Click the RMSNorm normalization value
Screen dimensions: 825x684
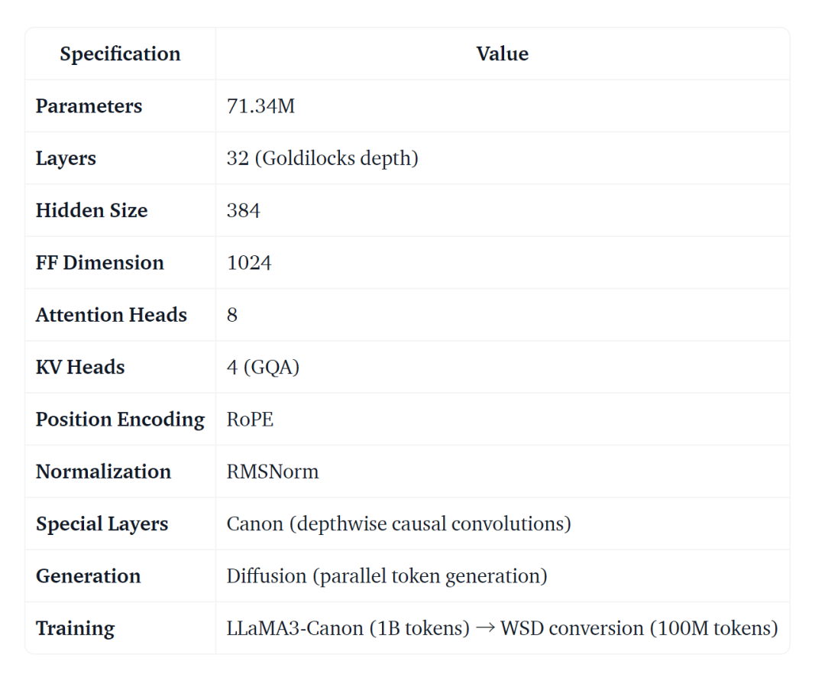pyautogui.click(x=272, y=472)
